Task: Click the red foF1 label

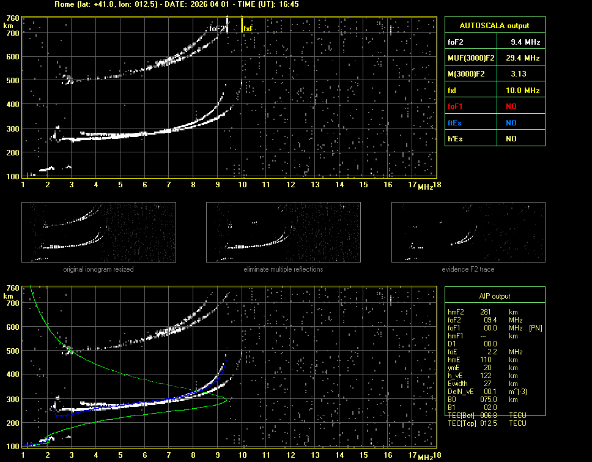Action: tap(456, 106)
